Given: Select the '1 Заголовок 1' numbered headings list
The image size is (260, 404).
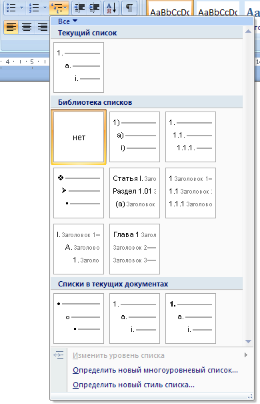Looking at the screenshot, I should pyautogui.click(x=191, y=193).
